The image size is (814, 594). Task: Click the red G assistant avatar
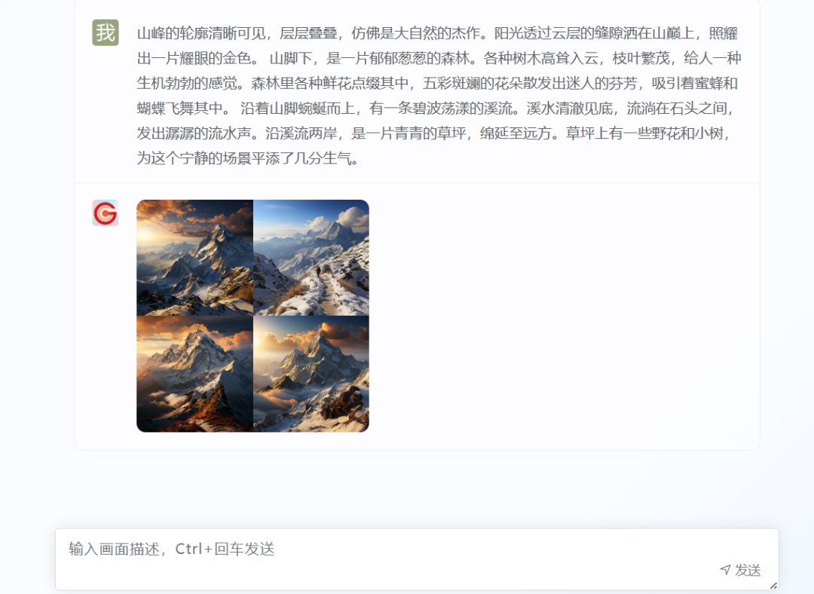(106, 213)
